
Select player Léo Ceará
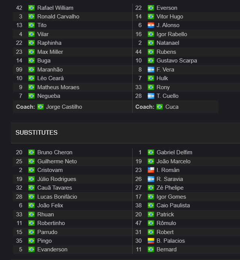[50, 78]
